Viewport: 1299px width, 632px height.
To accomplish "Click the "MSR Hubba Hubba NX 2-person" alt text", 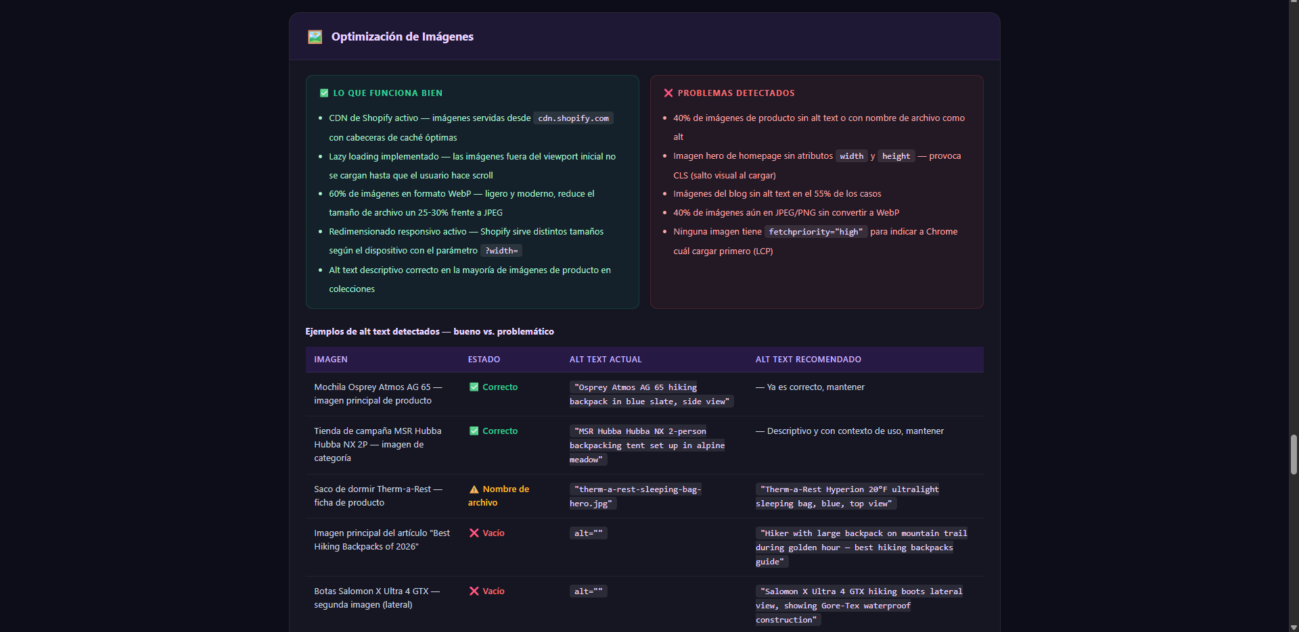I will click(647, 445).
